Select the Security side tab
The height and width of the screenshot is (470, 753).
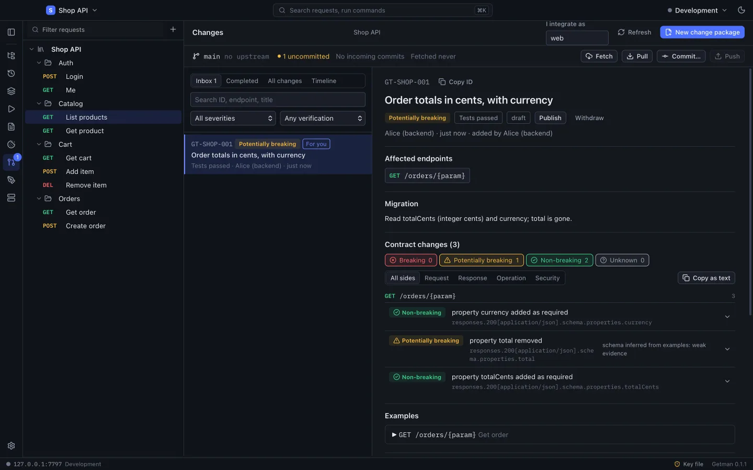pos(547,278)
